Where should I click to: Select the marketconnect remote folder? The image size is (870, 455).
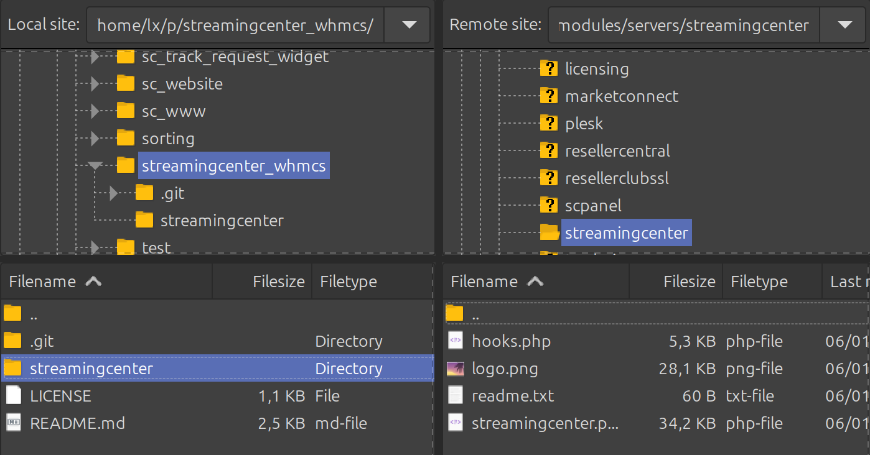621,96
